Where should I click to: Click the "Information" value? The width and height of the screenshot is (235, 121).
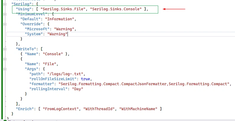point(60,19)
